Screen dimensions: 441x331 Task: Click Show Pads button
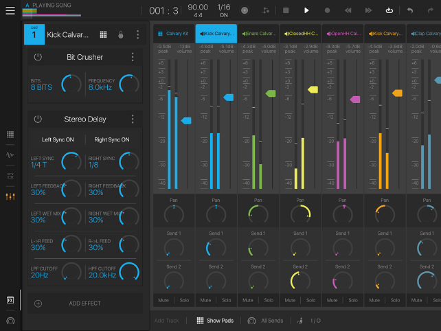click(x=215, y=321)
